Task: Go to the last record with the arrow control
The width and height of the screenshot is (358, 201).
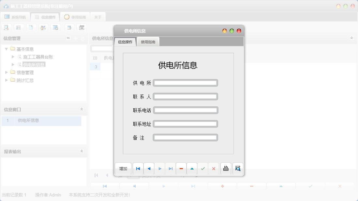Action: [170, 168]
